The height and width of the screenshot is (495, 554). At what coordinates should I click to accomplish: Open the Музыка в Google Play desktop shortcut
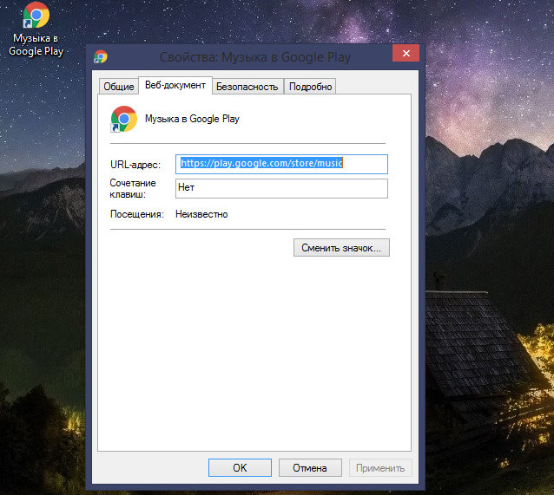pos(36,29)
